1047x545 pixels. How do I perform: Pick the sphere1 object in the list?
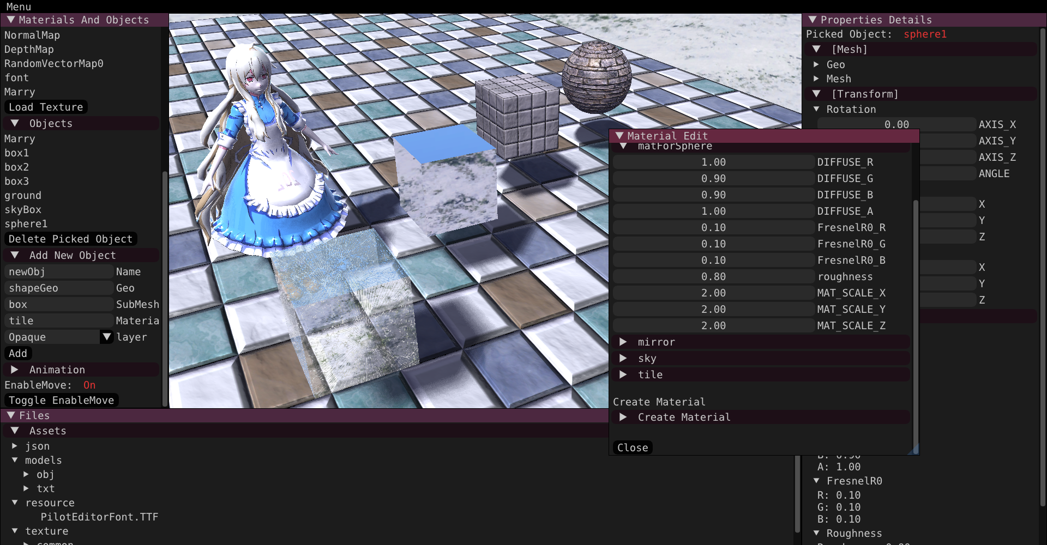[26, 223]
